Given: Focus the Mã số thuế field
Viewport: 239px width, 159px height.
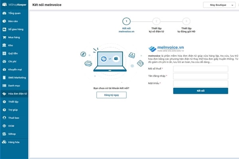Looking at the screenshot, I should tap(201, 69).
